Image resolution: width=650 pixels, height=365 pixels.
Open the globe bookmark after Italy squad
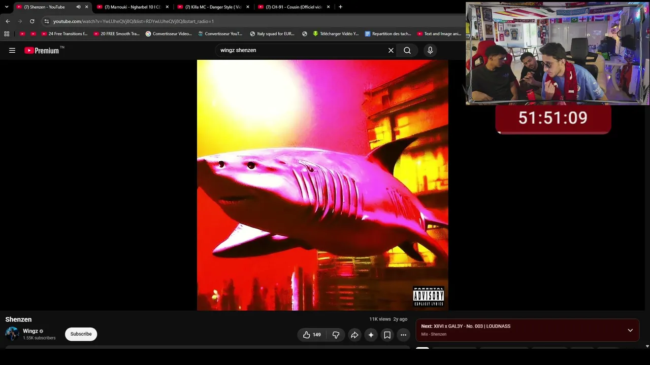[x=305, y=34]
